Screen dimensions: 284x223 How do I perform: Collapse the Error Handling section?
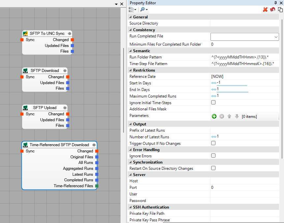(x=130, y=150)
